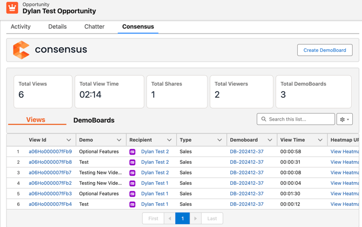Go to the next page arrow
The height and width of the screenshot is (227, 362).
point(196,218)
